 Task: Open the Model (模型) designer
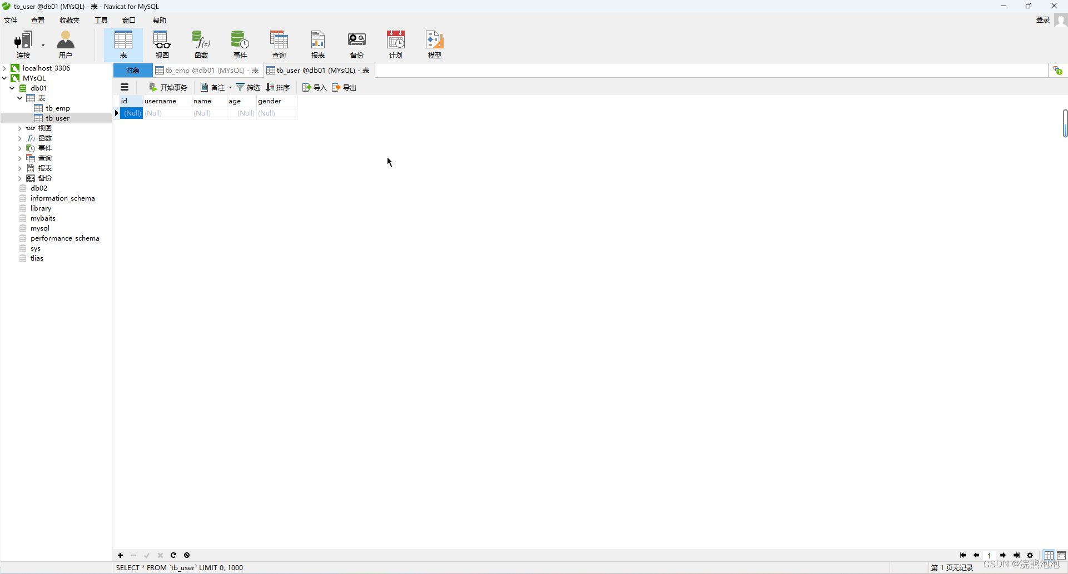pyautogui.click(x=434, y=44)
